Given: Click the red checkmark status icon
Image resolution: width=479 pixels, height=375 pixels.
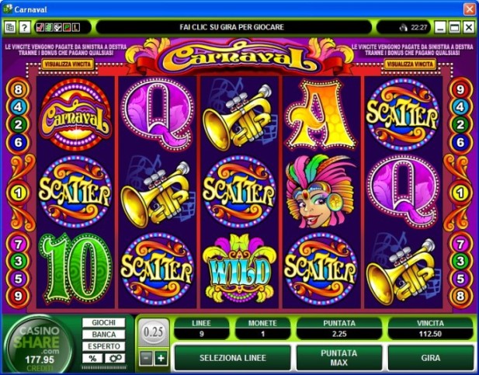Looking at the screenshot, I should [x=40, y=28].
